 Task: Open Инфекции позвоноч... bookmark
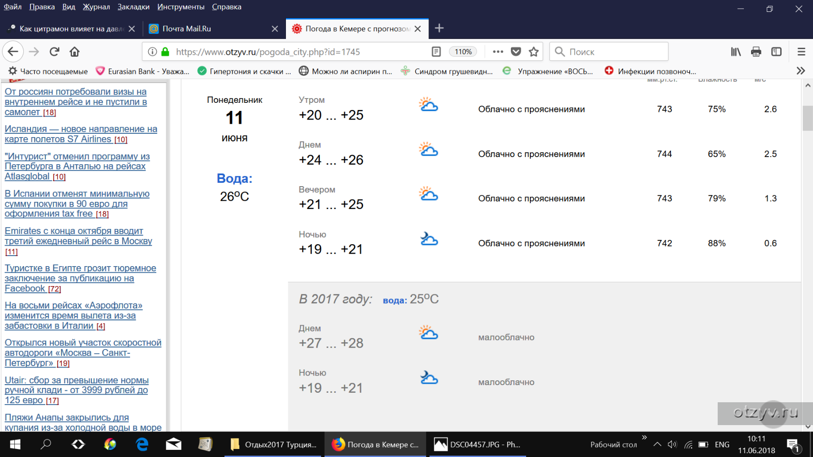650,71
